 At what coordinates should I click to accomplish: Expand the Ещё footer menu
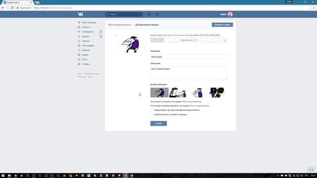pyautogui.click(x=91, y=77)
